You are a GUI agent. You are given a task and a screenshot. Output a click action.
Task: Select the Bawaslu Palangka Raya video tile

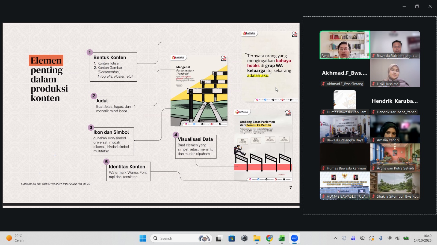tap(345, 129)
